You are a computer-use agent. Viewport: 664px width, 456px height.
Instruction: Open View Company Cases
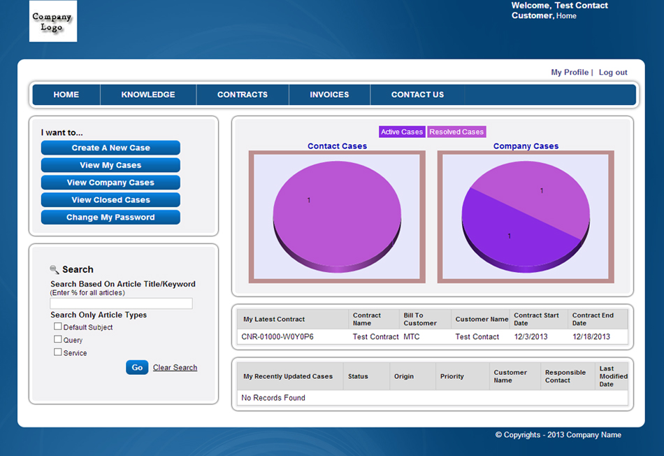click(110, 183)
